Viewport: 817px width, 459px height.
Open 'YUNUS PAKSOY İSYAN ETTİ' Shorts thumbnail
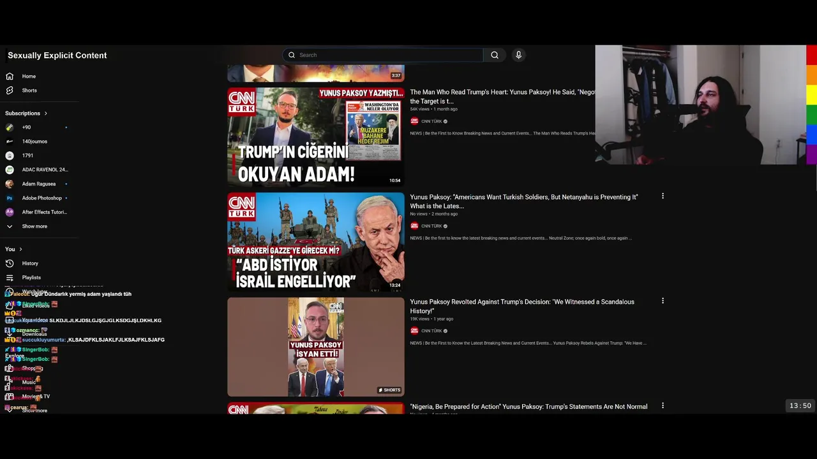click(x=316, y=347)
